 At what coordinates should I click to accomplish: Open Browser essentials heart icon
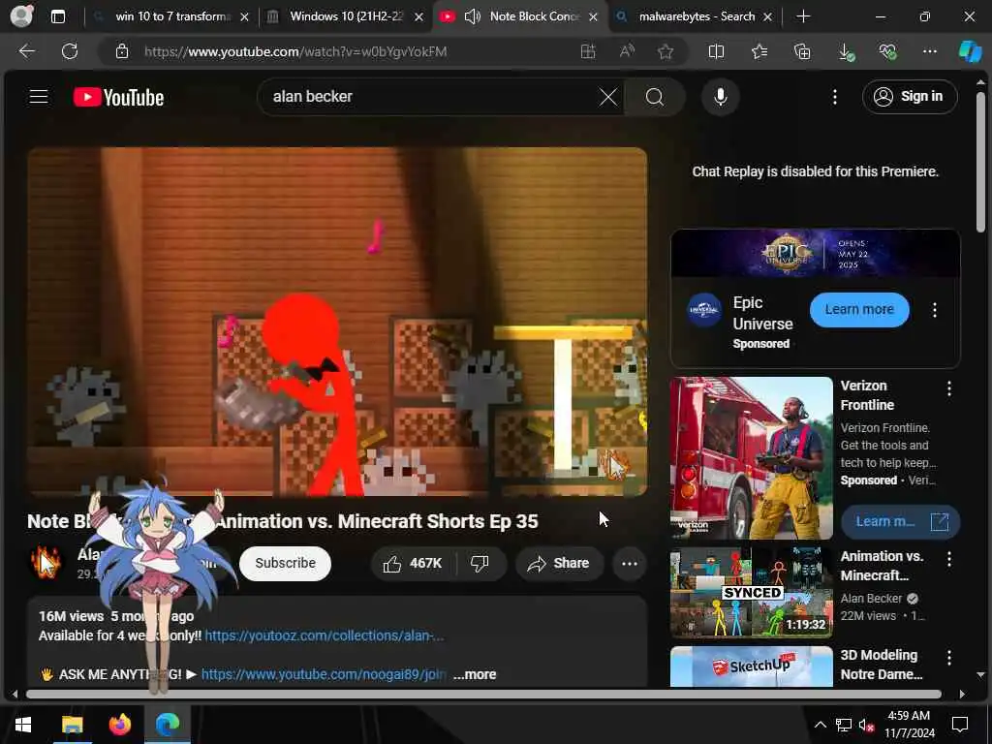(x=887, y=51)
